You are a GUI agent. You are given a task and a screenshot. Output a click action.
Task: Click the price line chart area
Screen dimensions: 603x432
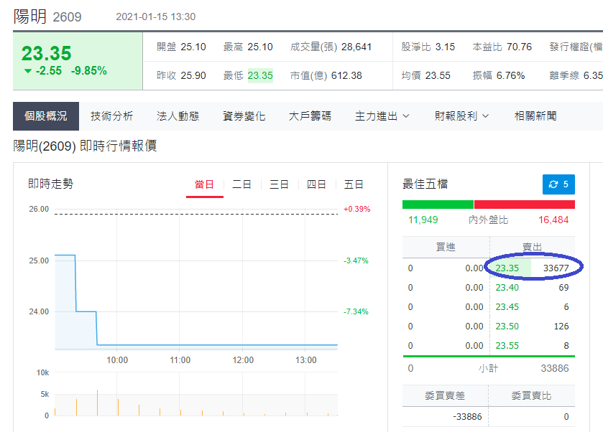(x=196, y=279)
